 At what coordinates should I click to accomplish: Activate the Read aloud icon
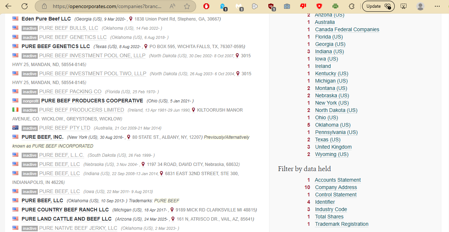173,6
